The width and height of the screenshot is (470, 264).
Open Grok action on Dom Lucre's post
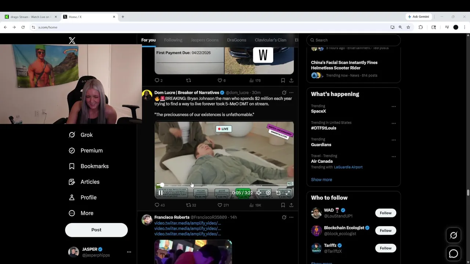(284, 93)
